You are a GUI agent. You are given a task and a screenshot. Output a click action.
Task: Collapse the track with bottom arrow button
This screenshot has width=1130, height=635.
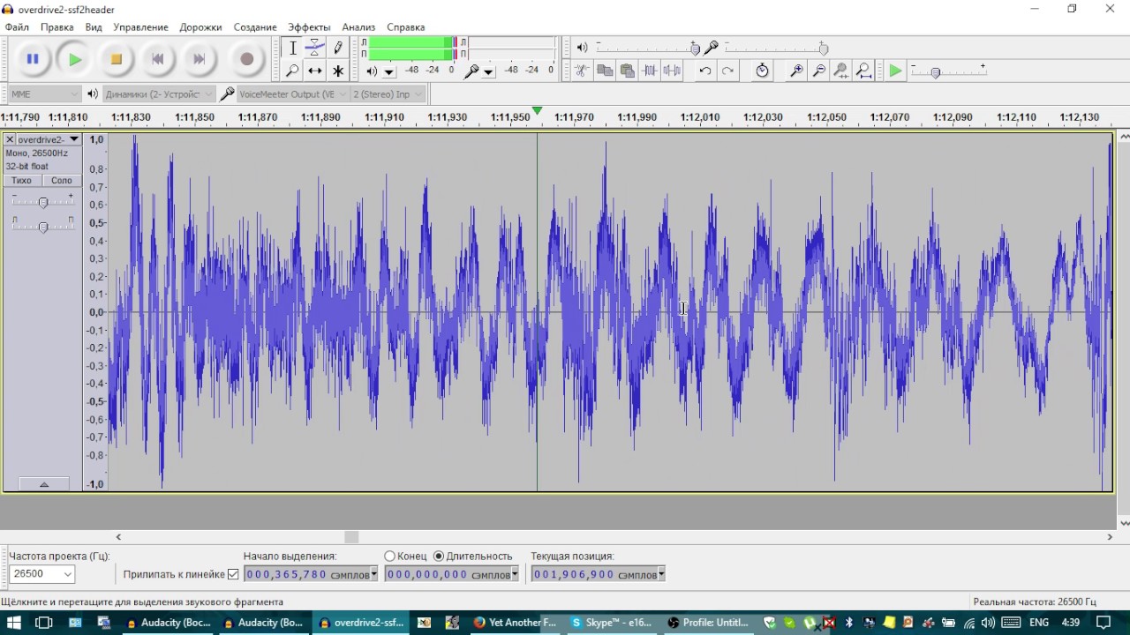[43, 484]
